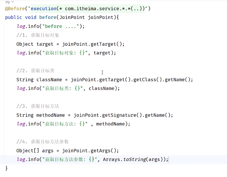Click the comment '//2. 获取目标类'
This screenshot has height=177, width=227.
(35, 71)
